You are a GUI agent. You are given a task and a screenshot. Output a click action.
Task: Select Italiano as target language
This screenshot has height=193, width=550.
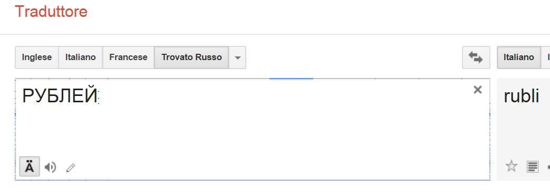pos(519,57)
